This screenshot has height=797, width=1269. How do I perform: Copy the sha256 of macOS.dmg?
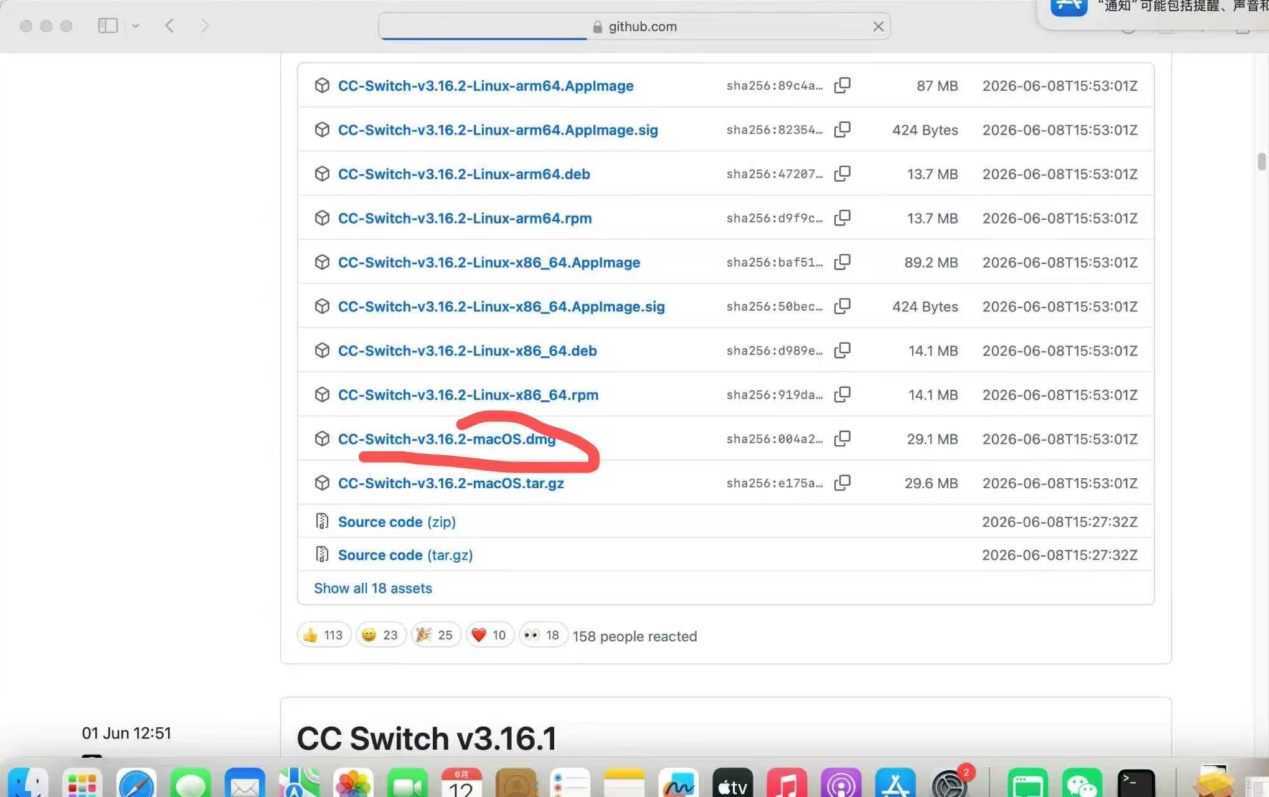pos(842,438)
